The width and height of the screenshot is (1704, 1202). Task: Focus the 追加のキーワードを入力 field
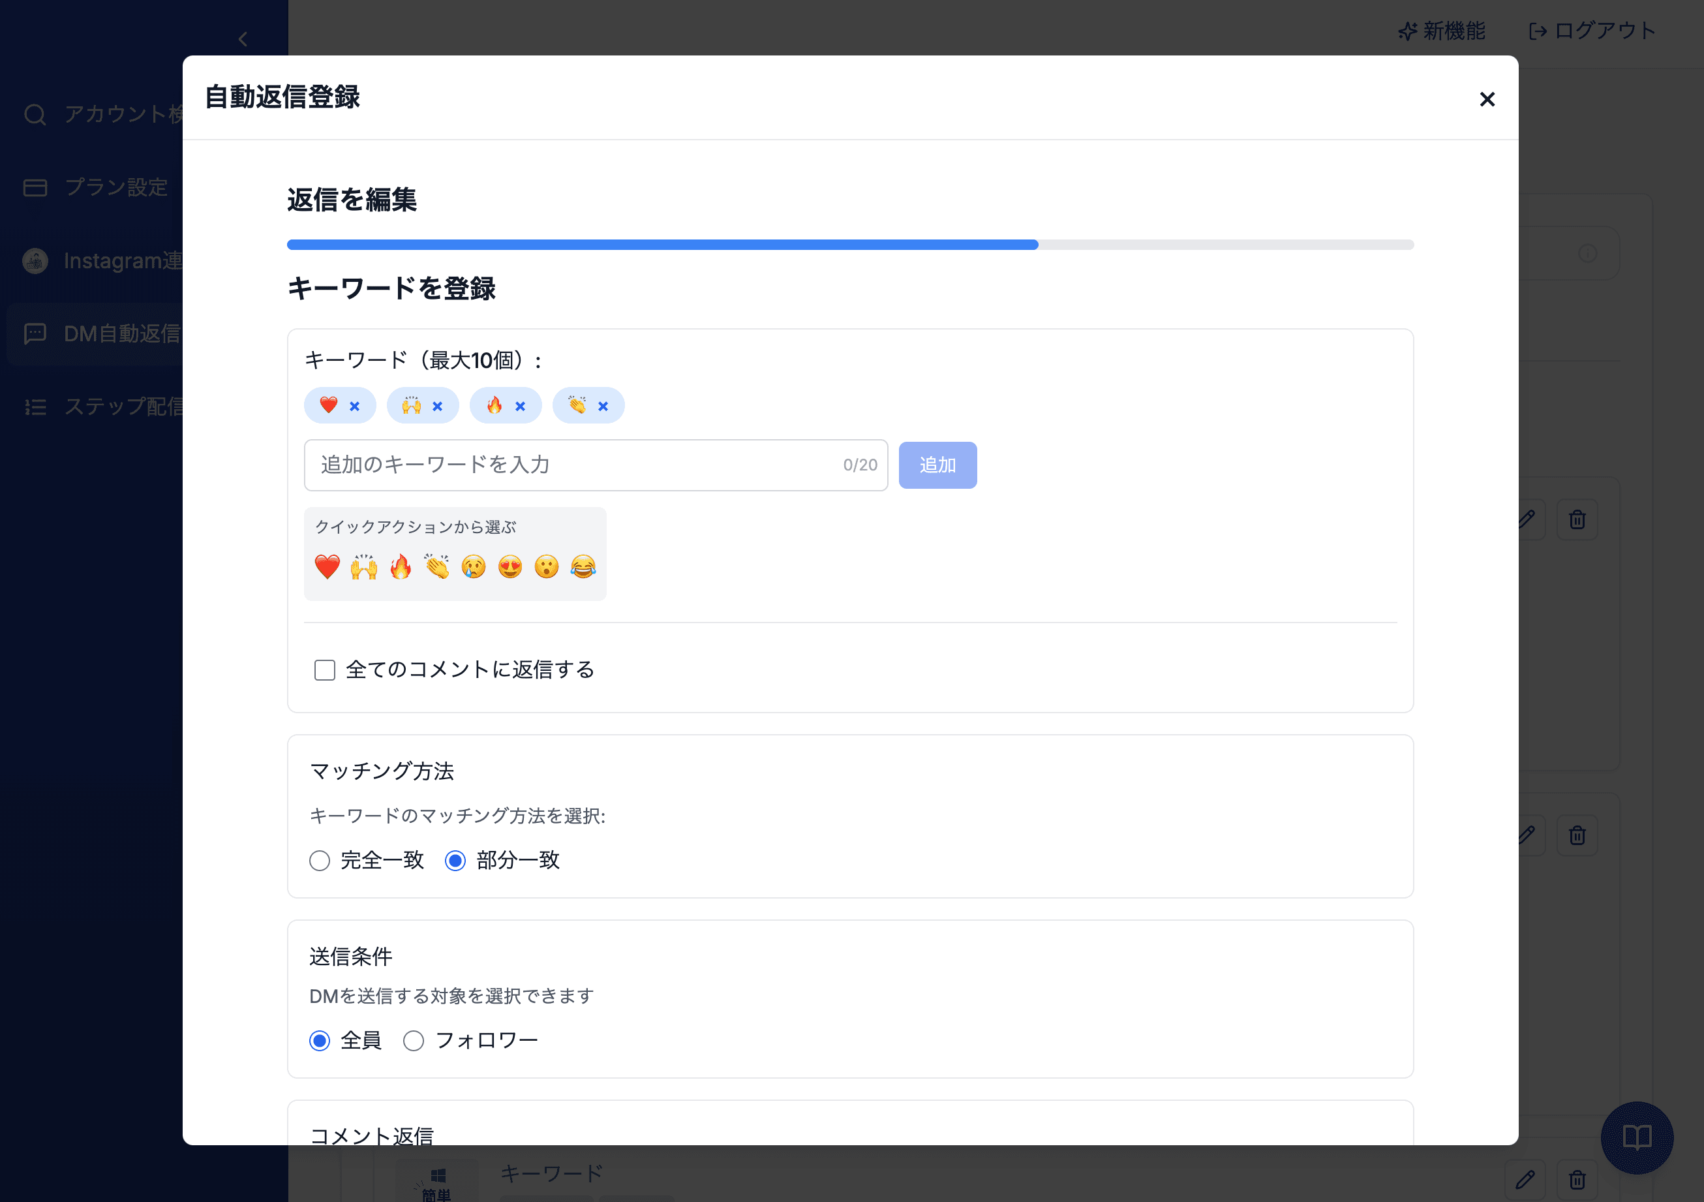[596, 465]
